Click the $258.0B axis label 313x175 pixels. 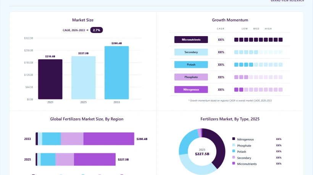click(x=29, y=51)
